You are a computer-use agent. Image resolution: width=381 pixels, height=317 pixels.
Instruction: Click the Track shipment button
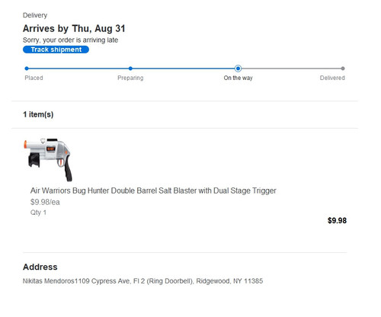(x=56, y=50)
